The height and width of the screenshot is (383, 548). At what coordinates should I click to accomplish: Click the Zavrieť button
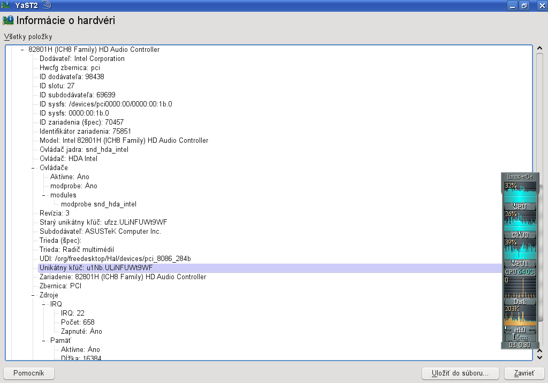(524, 373)
